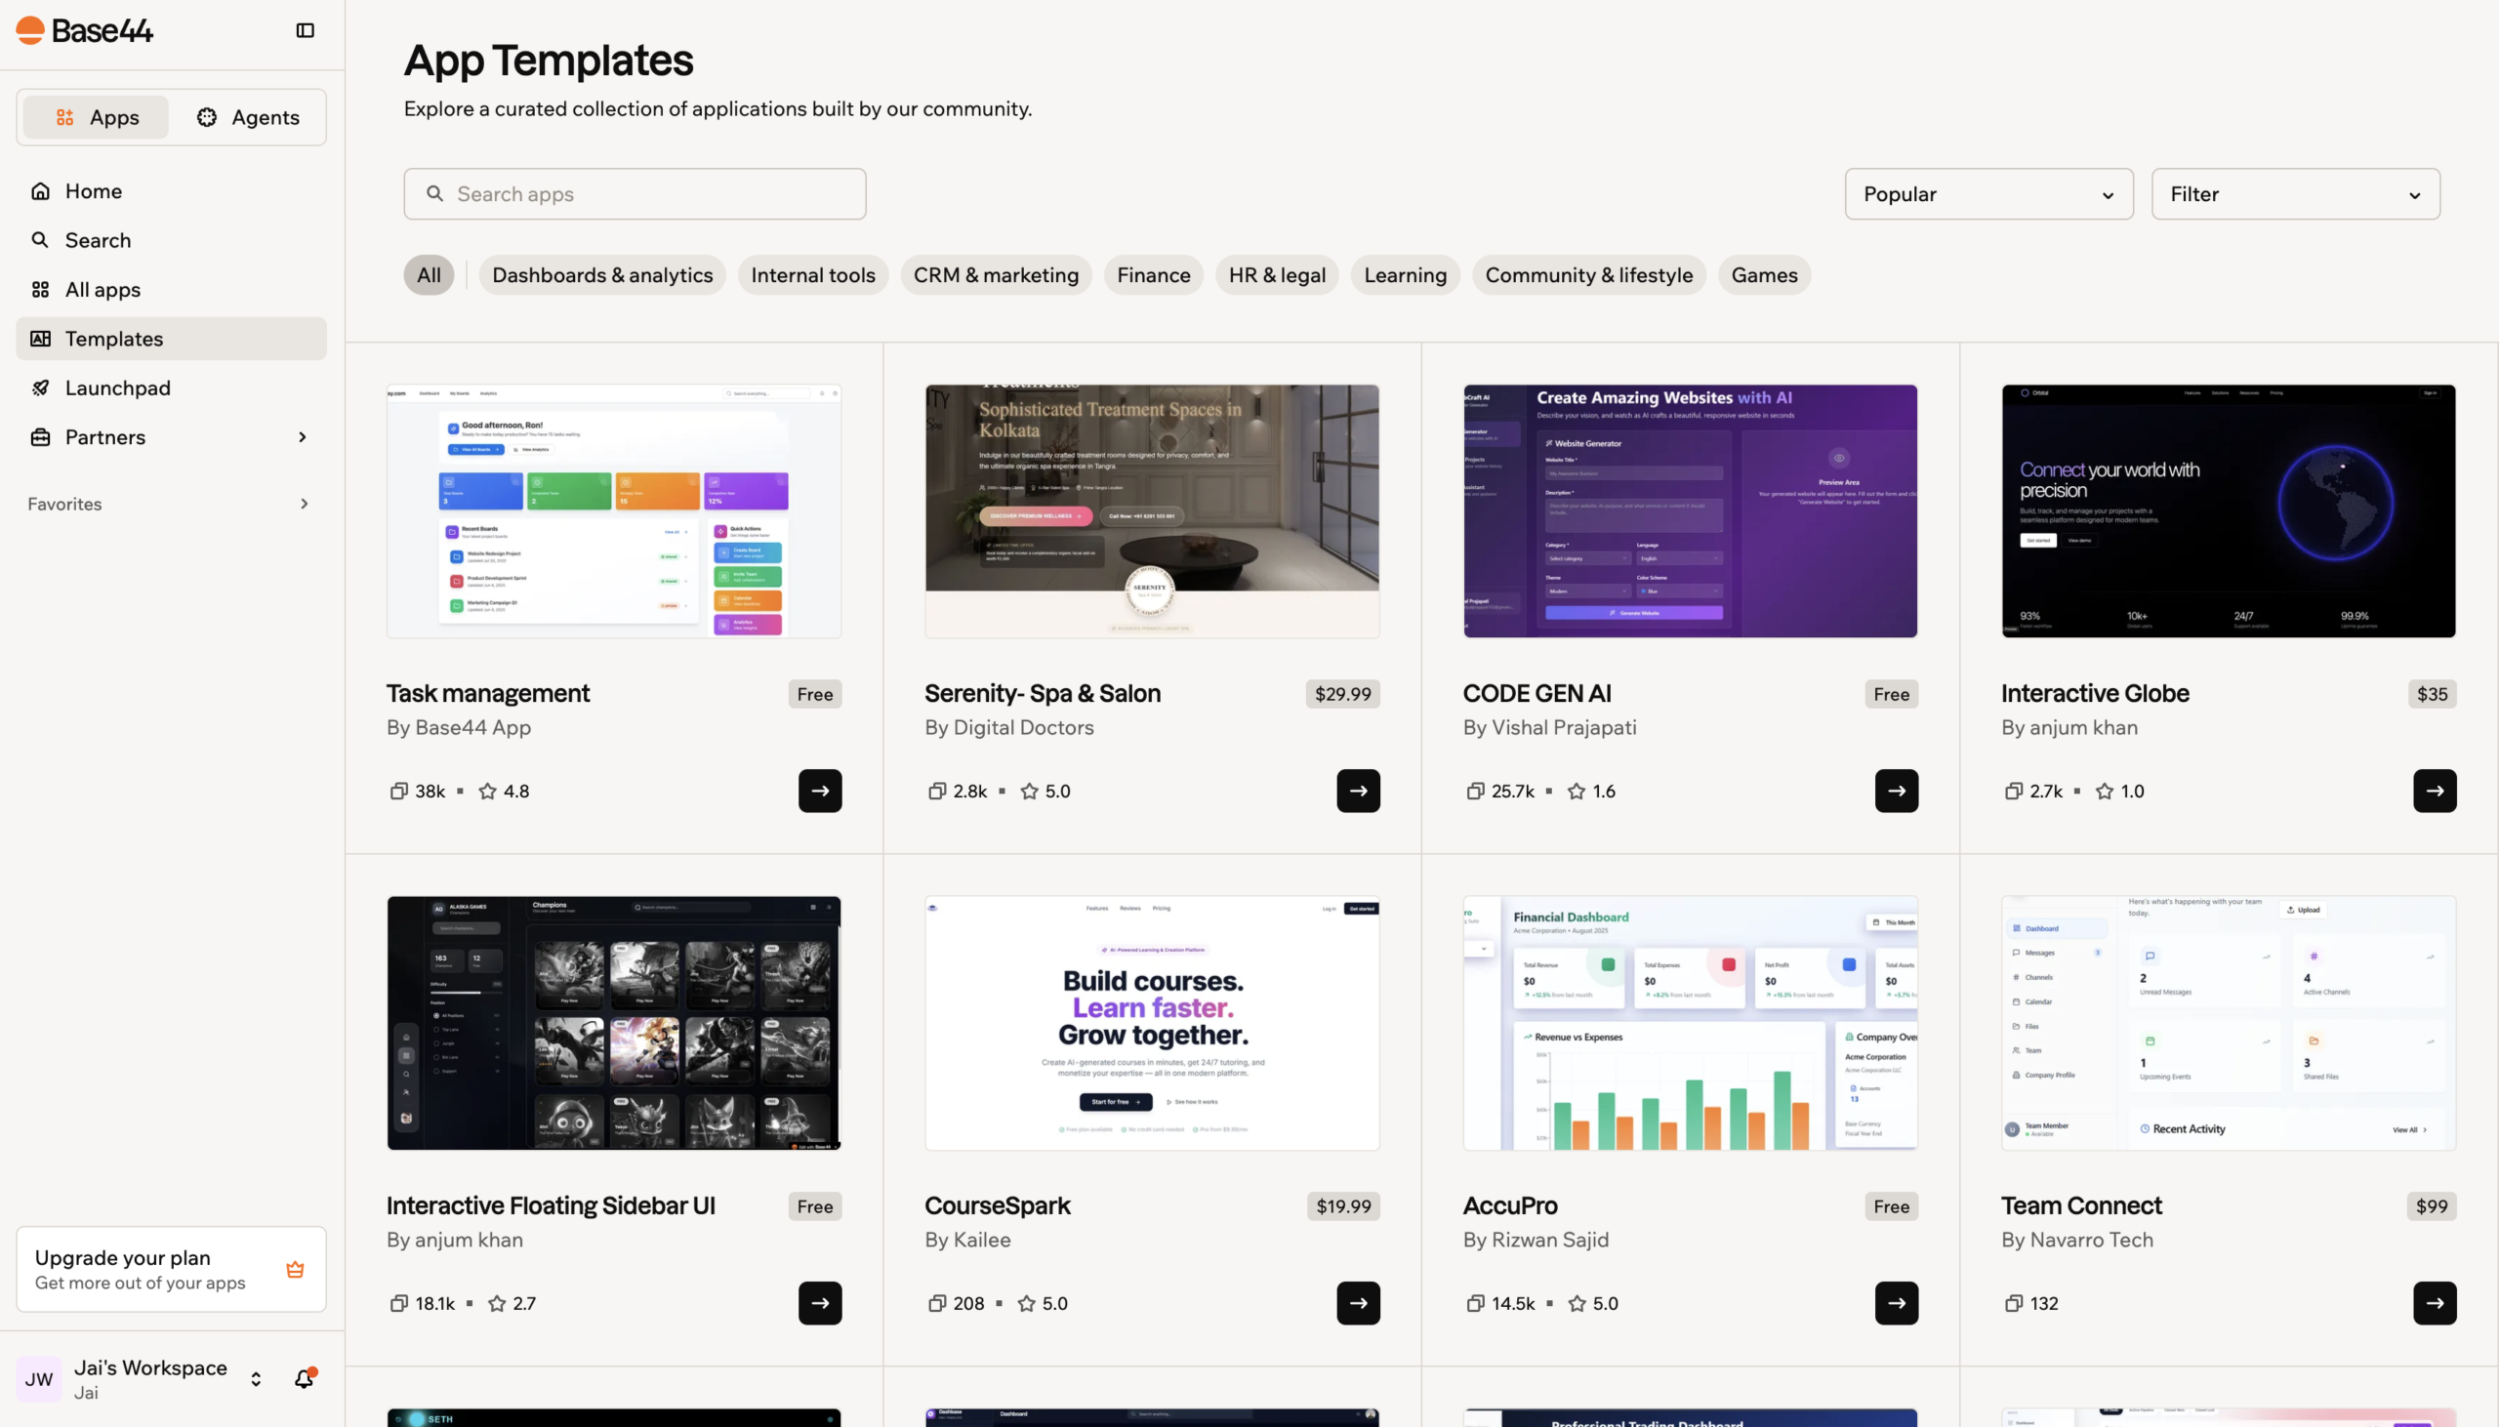Open notifications bell

pyautogui.click(x=304, y=1378)
